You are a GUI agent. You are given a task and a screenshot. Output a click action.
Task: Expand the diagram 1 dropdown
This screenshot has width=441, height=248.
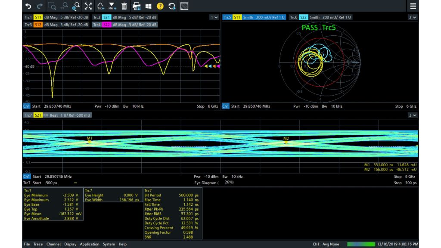[x=214, y=17]
